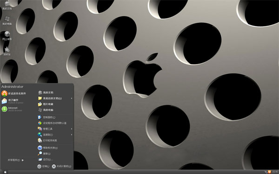Open 控制面板 control panel entry

(46, 117)
